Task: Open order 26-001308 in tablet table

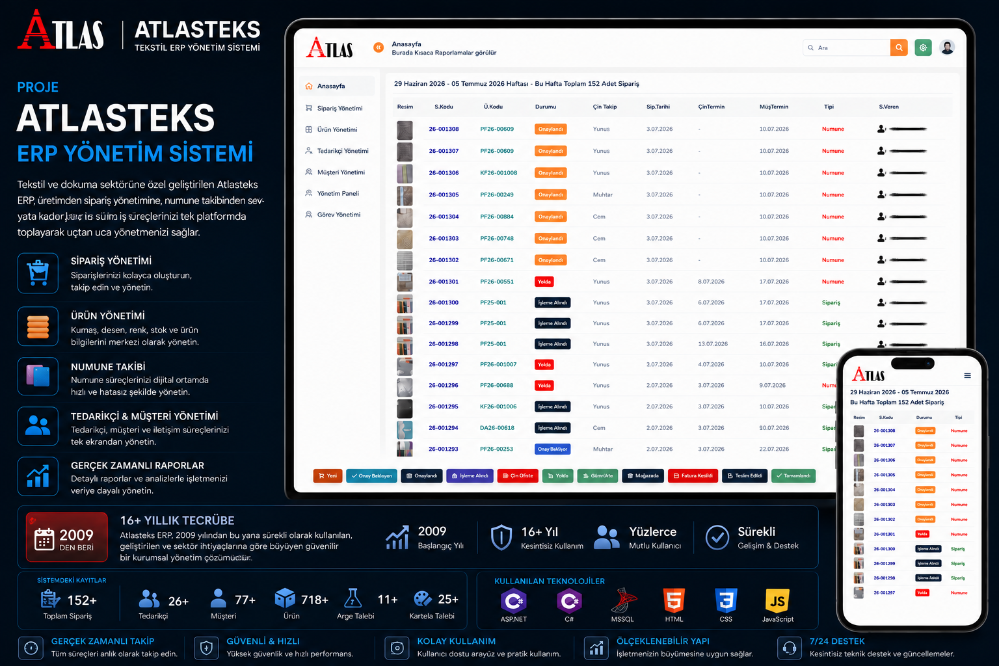Action: coord(444,129)
